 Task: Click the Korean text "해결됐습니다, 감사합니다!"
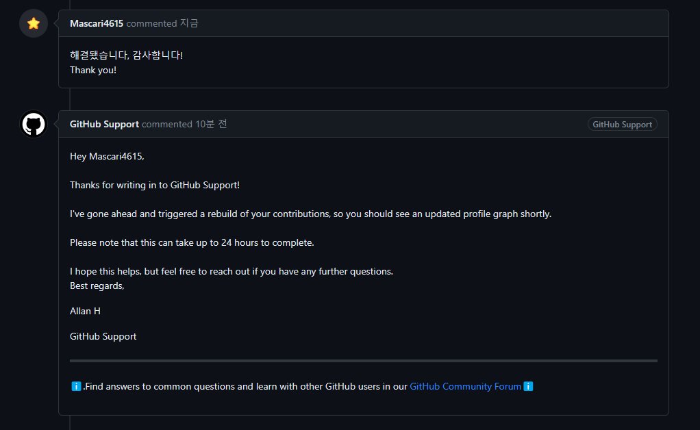[x=126, y=55]
